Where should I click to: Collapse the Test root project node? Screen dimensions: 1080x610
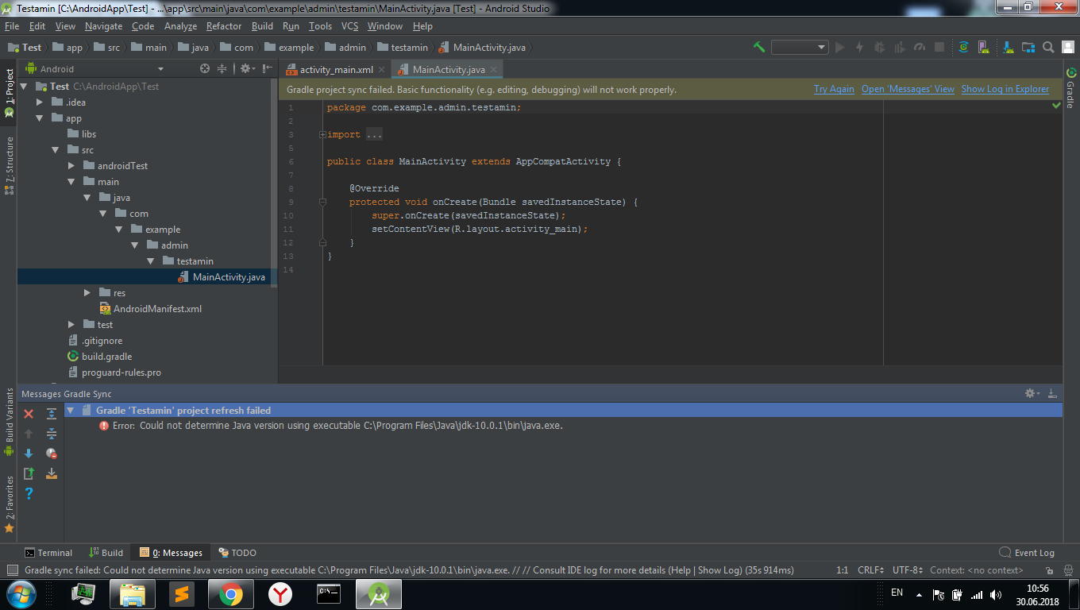(x=23, y=87)
